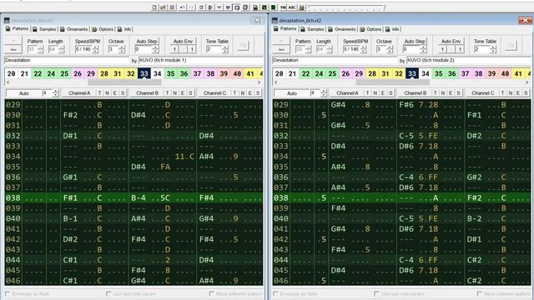The height and width of the screenshot is (300, 534).
Task: Click the Auto Step button in the right window
Action: point(415,41)
